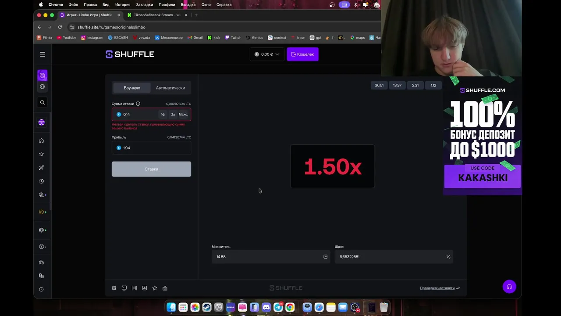Select the 13.37 history result chip
561x316 pixels.
coord(397,85)
